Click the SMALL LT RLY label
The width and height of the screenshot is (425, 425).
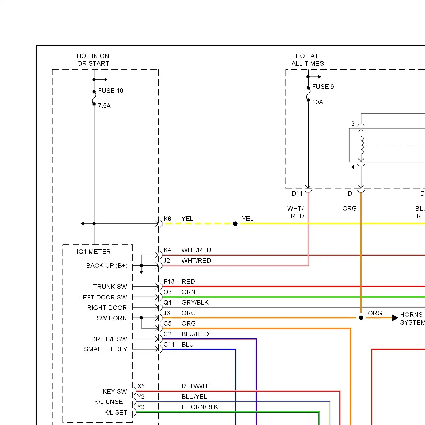click(105, 349)
